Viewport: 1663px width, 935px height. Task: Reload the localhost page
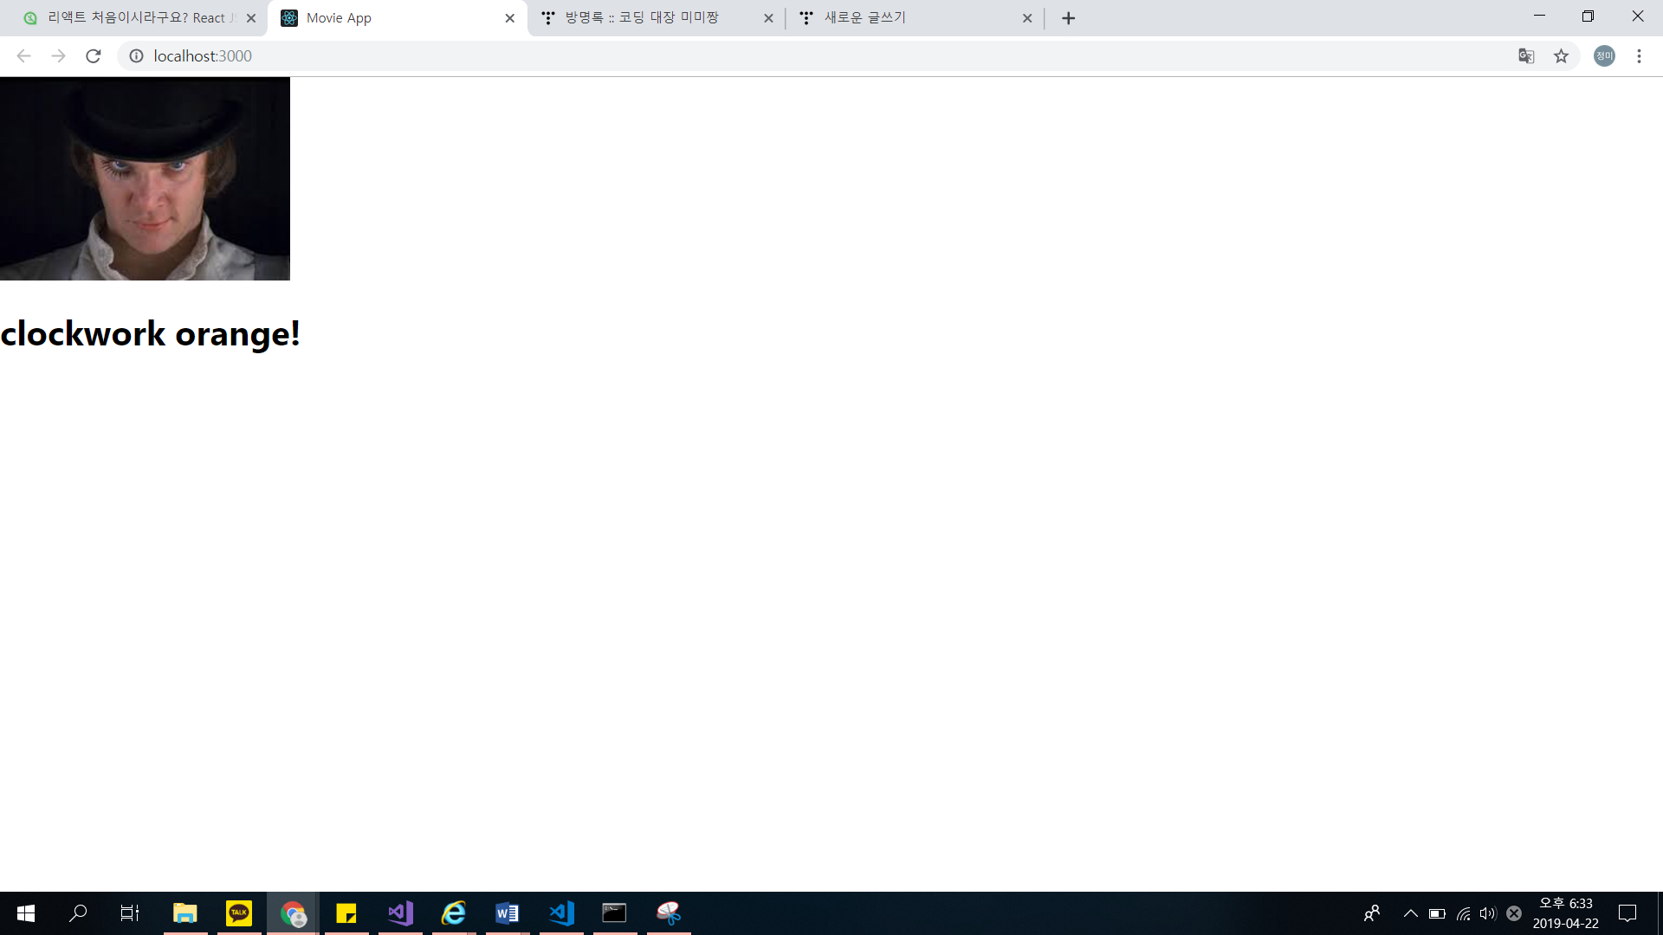[x=94, y=56]
